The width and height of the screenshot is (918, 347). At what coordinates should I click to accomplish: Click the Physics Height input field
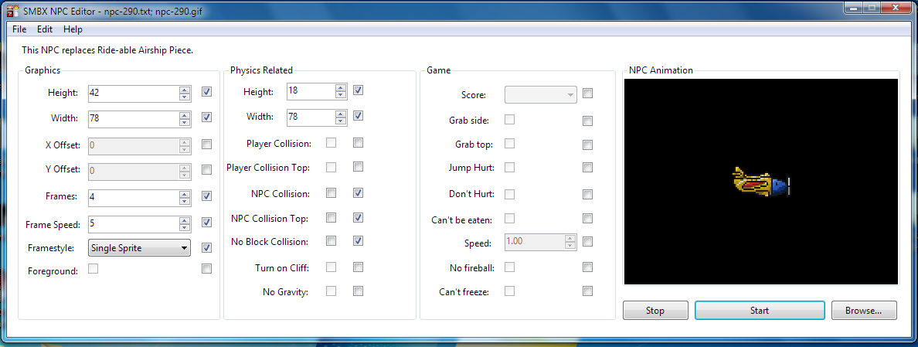click(311, 90)
